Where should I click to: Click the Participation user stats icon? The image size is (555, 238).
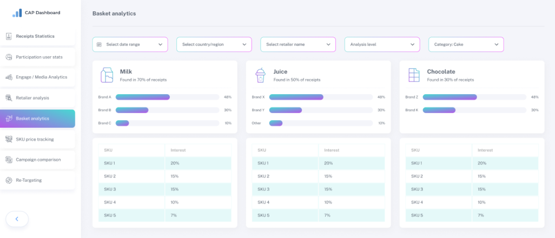click(x=9, y=57)
